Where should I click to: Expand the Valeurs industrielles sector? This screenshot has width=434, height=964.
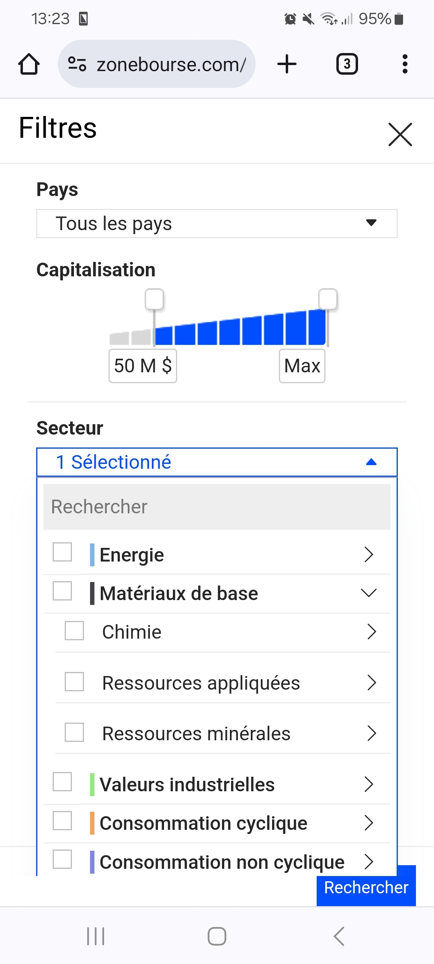368,784
